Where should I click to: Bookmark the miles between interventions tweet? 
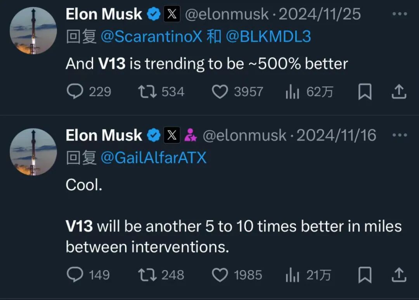(x=365, y=275)
